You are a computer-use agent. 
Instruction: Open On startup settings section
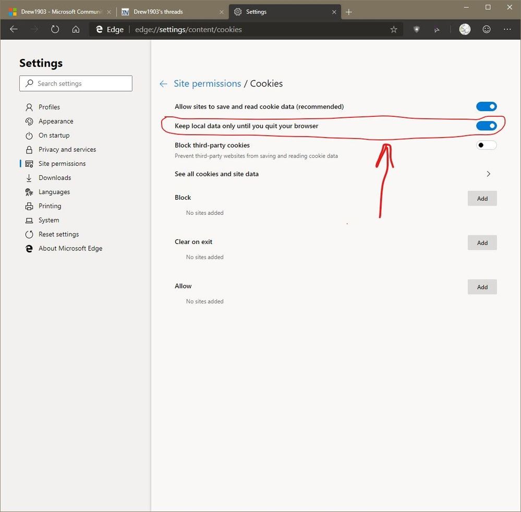54,136
